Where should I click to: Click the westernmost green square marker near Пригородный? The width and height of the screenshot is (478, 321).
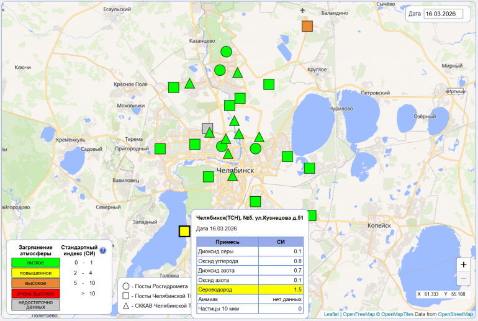(x=160, y=148)
